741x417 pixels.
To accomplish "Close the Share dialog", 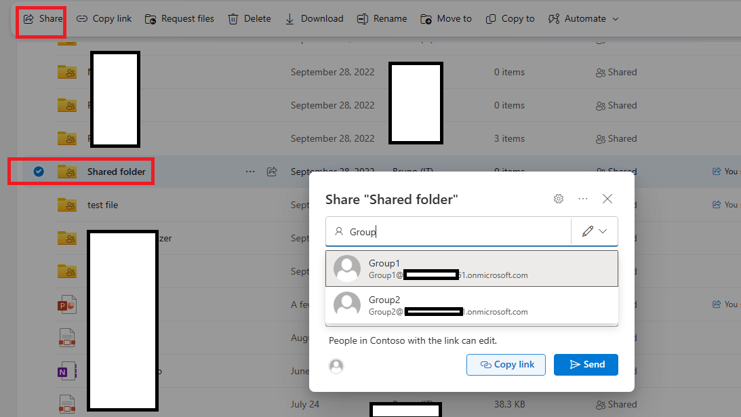I will (x=607, y=199).
